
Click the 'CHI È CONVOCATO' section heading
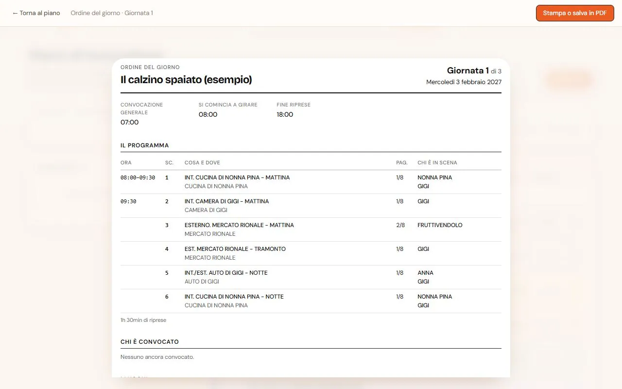(150, 342)
